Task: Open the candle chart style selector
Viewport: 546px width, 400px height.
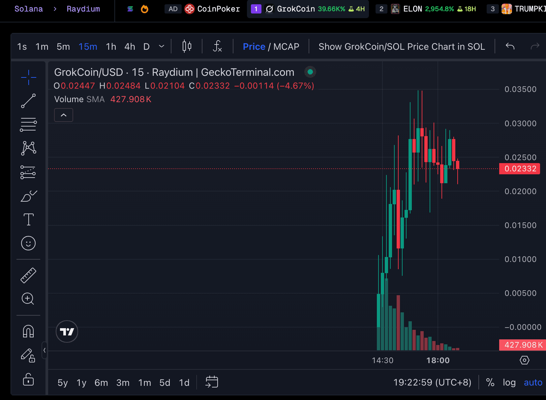Action: (186, 46)
